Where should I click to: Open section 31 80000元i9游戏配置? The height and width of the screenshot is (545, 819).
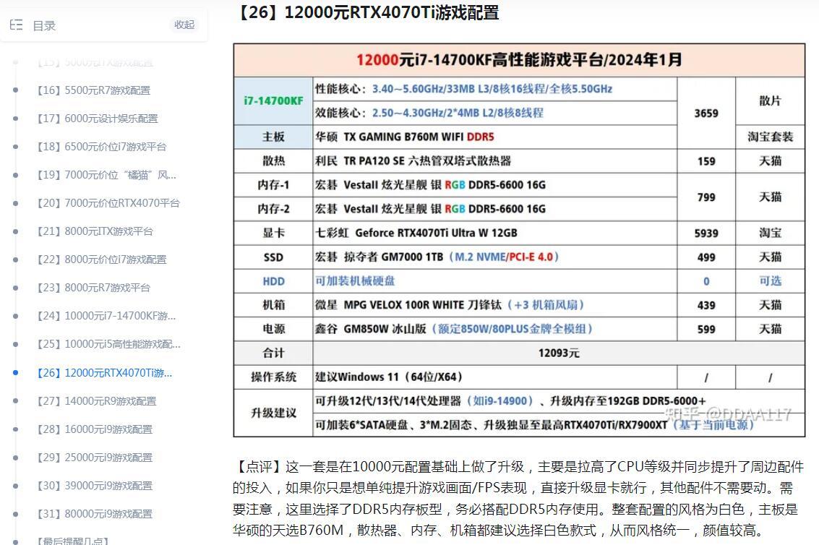pyautogui.click(x=95, y=514)
